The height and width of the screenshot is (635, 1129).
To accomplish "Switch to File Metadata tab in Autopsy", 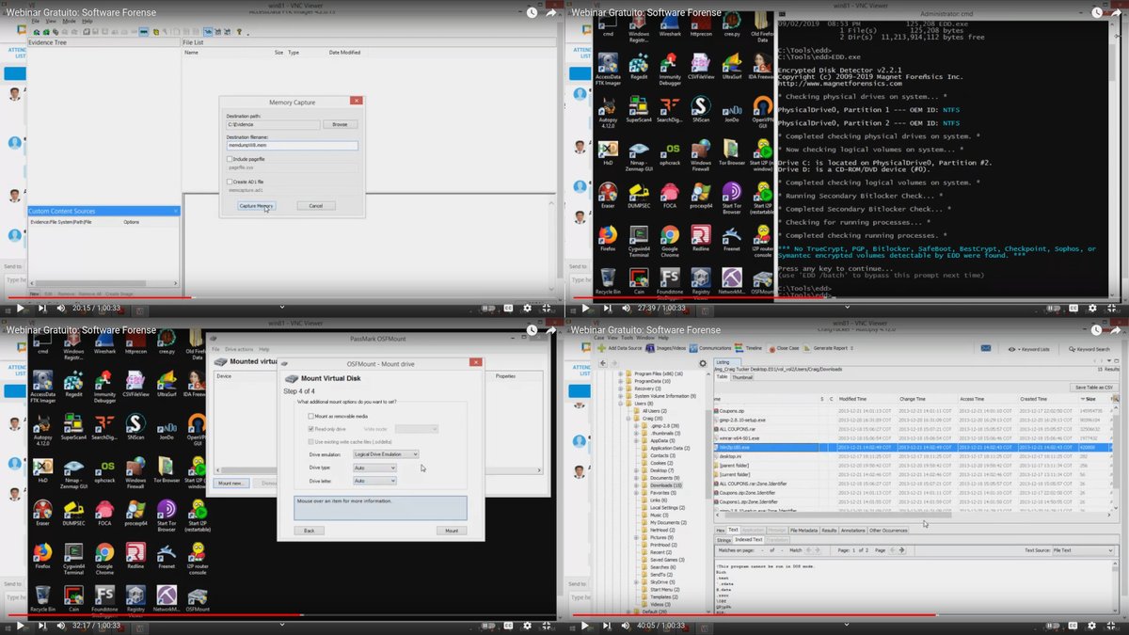I will 803,531.
